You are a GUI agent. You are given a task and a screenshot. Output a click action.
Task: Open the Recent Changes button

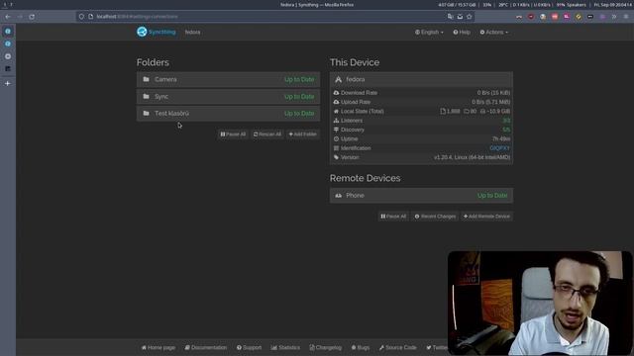point(435,217)
